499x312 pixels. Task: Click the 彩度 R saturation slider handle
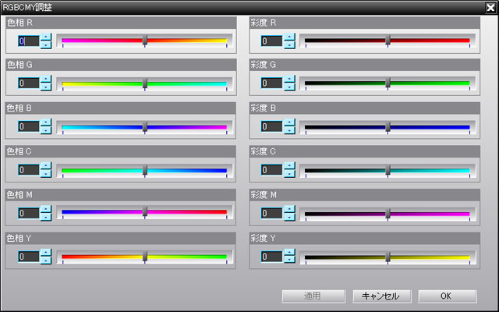[388, 40]
